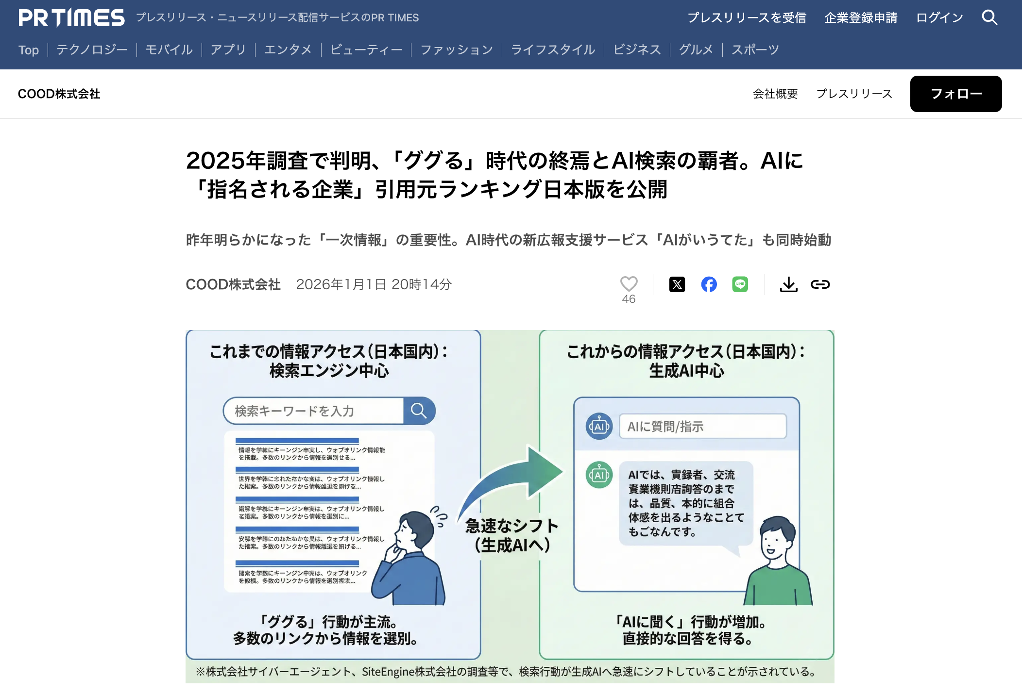Click プレスリリースを受信 link
The height and width of the screenshot is (694, 1022).
[x=747, y=18]
